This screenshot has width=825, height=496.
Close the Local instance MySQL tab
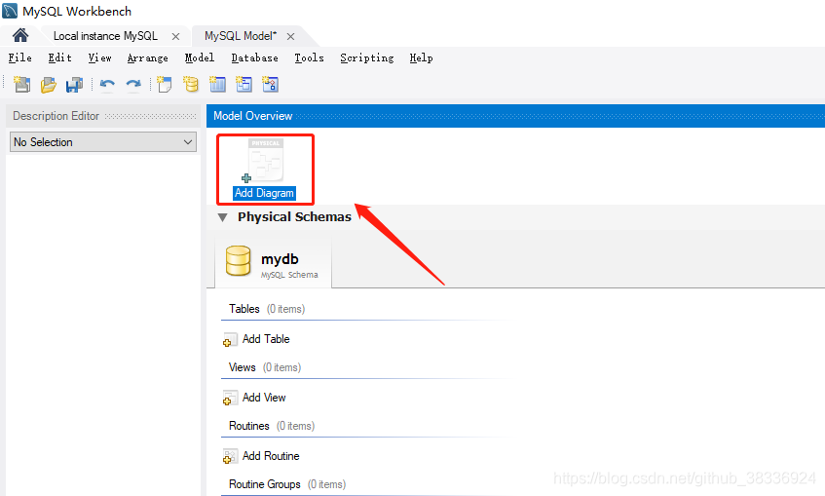pos(175,36)
